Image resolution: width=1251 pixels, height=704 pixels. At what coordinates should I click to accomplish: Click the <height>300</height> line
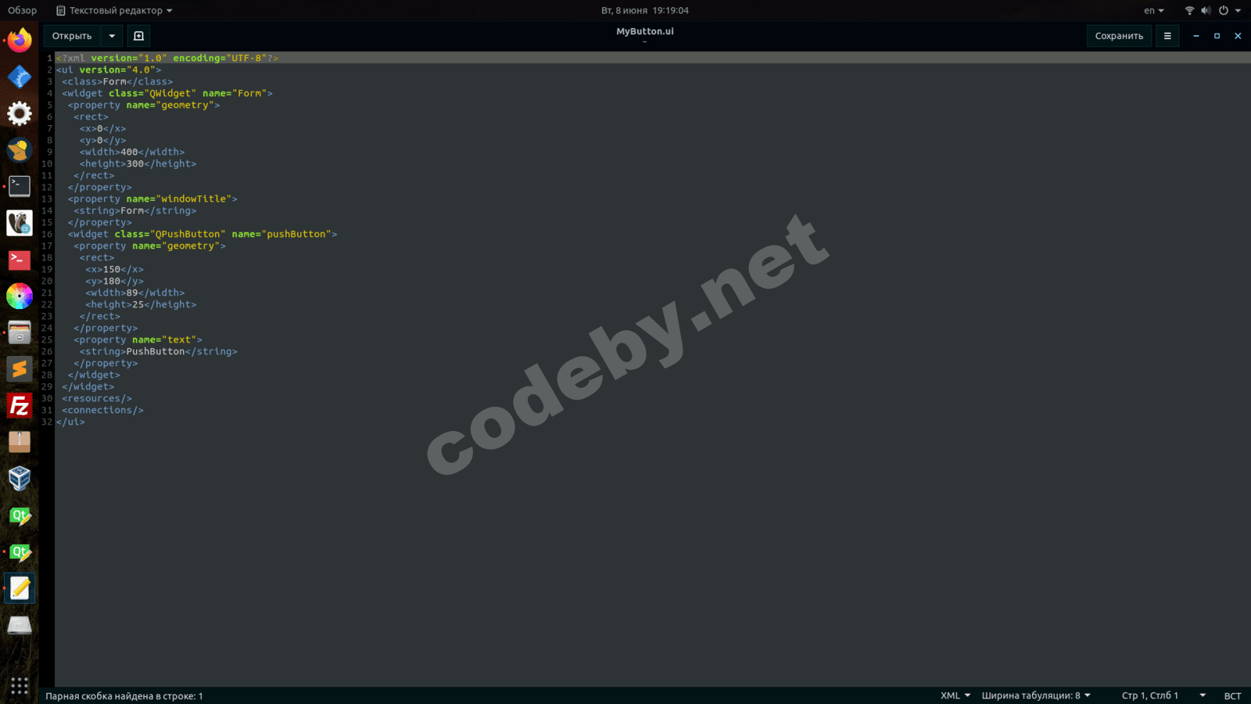[x=138, y=163]
